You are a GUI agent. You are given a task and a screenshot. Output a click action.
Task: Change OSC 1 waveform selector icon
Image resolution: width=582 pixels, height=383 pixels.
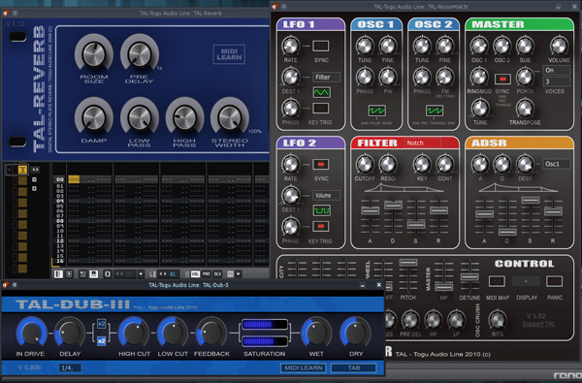376,111
